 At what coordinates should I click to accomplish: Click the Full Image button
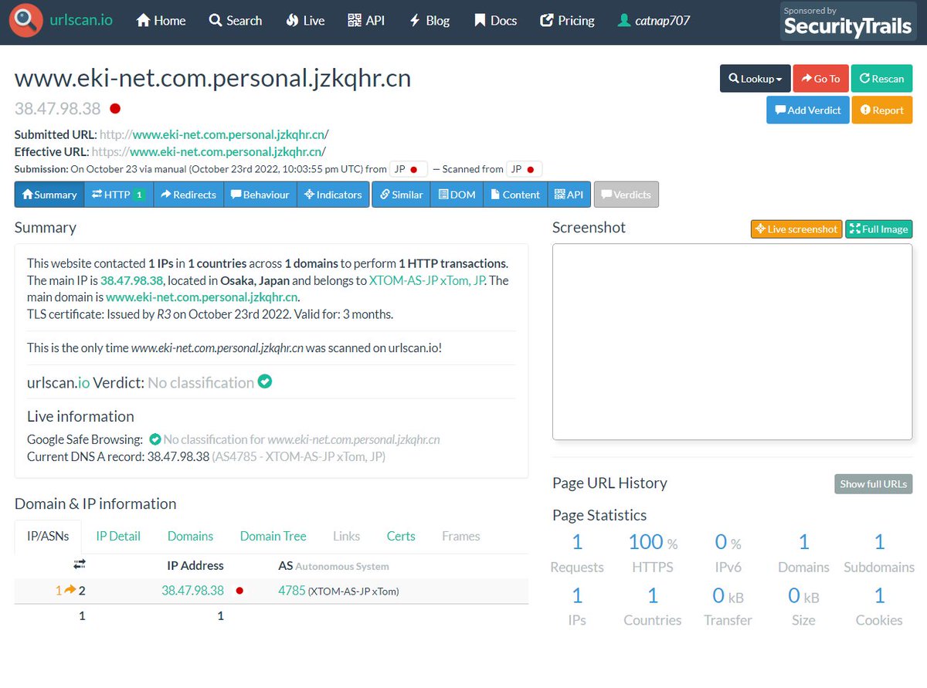(x=879, y=229)
